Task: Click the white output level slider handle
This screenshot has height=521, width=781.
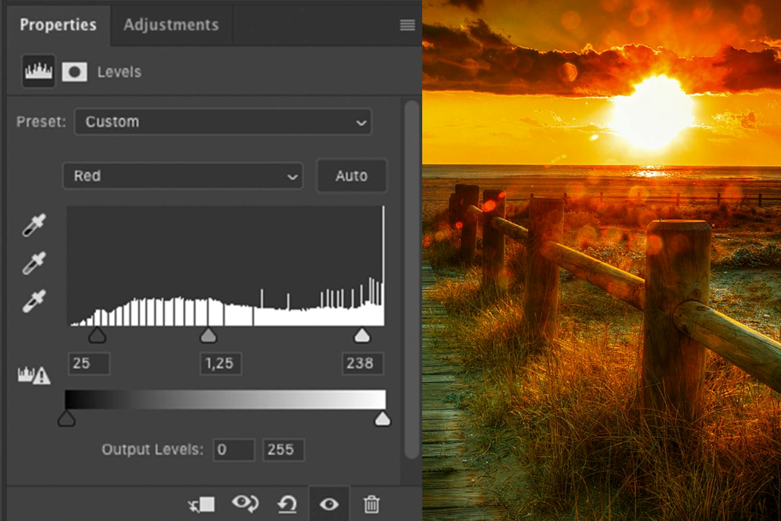Action: 383,417
